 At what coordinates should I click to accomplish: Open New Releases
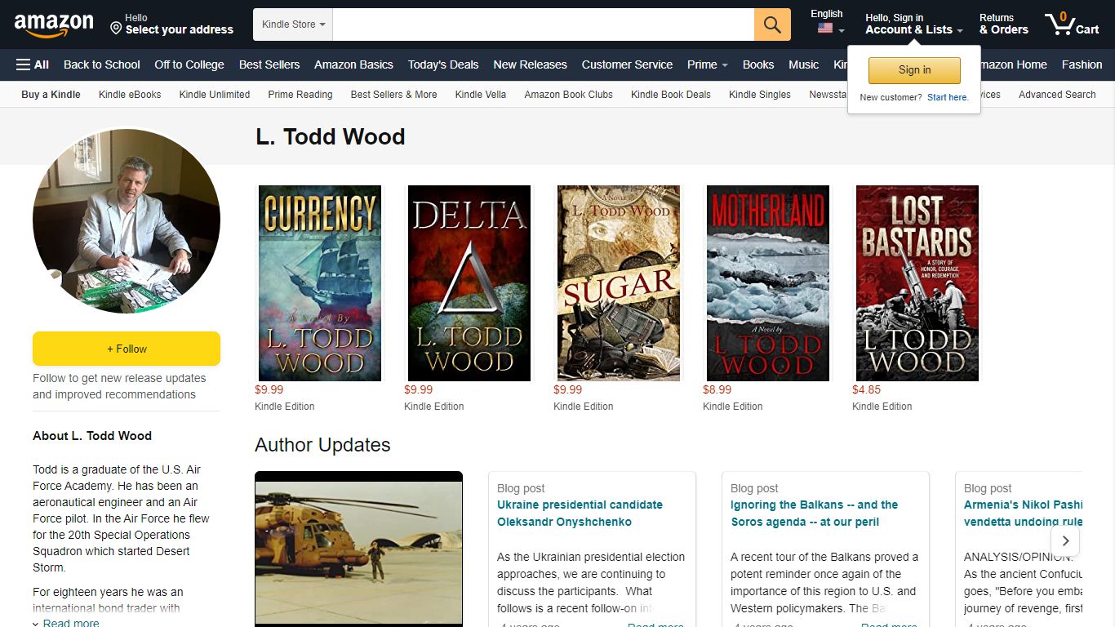(x=530, y=64)
